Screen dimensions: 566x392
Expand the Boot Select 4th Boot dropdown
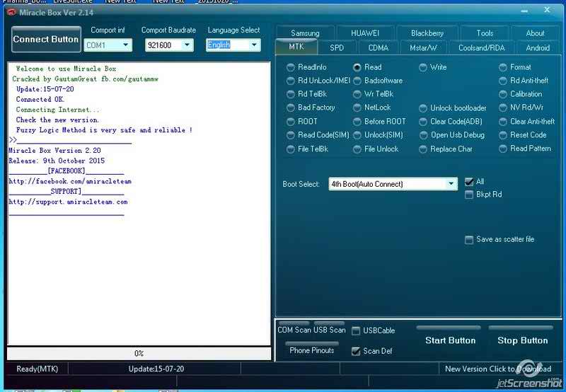click(393, 184)
